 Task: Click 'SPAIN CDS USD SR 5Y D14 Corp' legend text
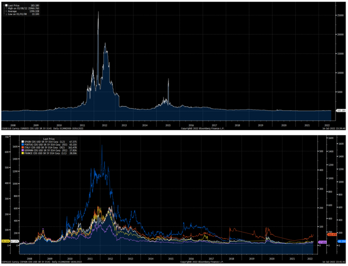tap(41, 142)
